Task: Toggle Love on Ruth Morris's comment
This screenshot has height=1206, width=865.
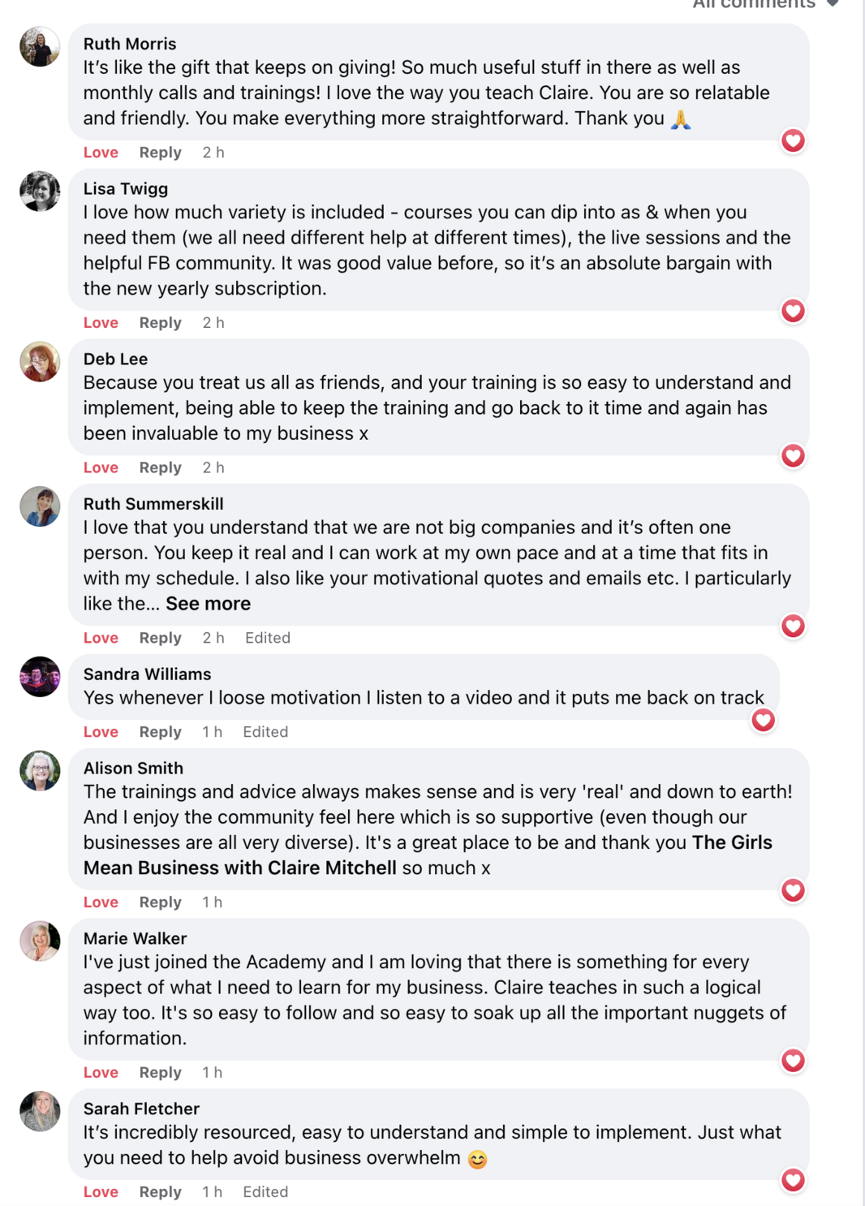Action: click(101, 153)
